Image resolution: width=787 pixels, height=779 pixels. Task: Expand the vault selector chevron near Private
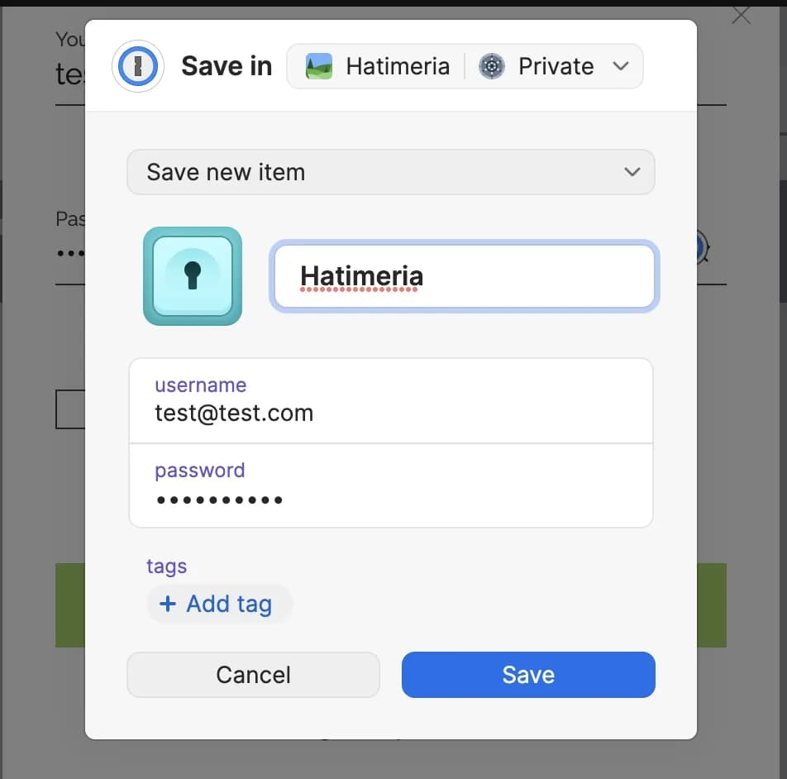point(621,66)
